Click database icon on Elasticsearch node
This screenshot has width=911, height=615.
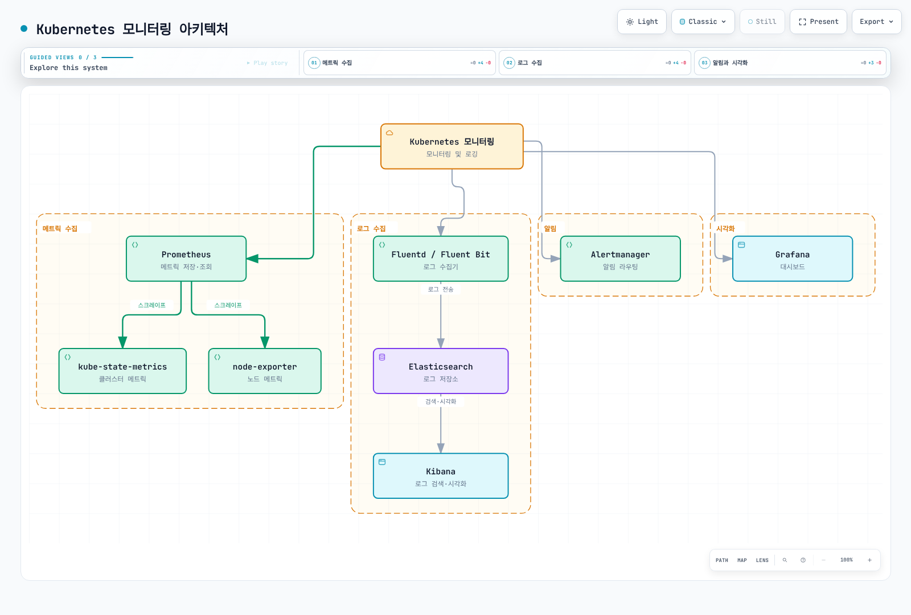pos(382,357)
